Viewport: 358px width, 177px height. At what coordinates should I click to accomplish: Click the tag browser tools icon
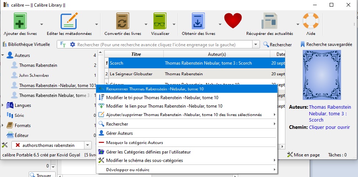(x=5, y=145)
